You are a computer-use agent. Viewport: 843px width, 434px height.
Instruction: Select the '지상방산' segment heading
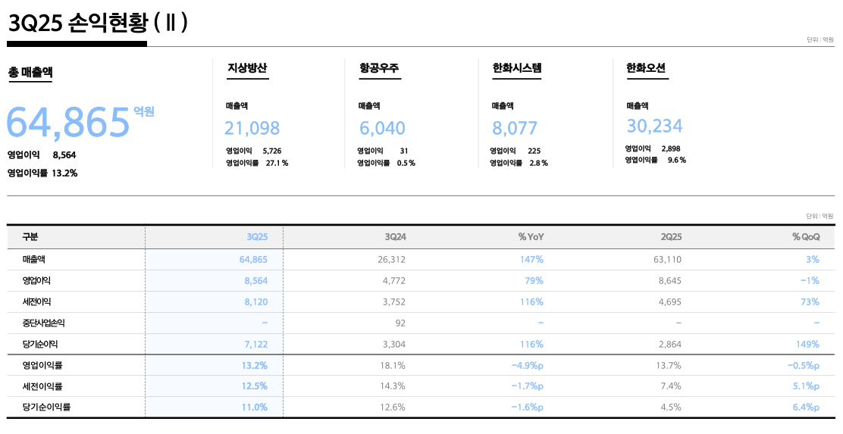[247, 68]
